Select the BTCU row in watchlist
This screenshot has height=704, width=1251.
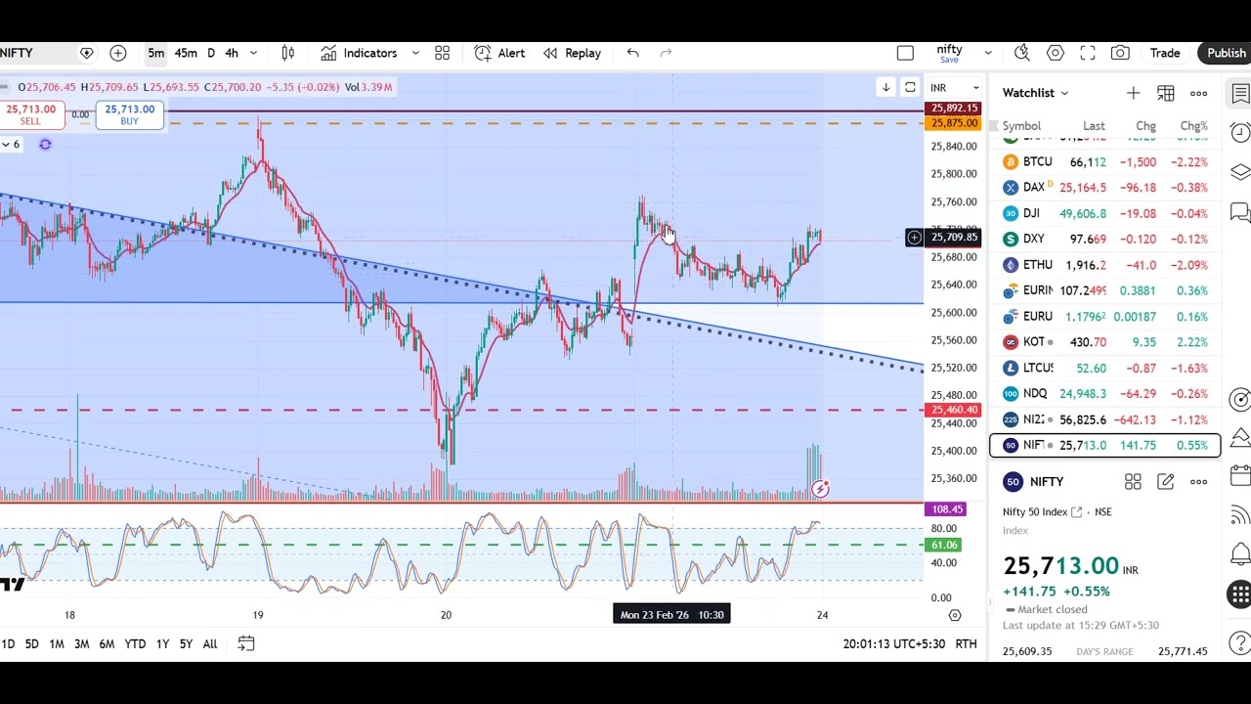point(1105,161)
